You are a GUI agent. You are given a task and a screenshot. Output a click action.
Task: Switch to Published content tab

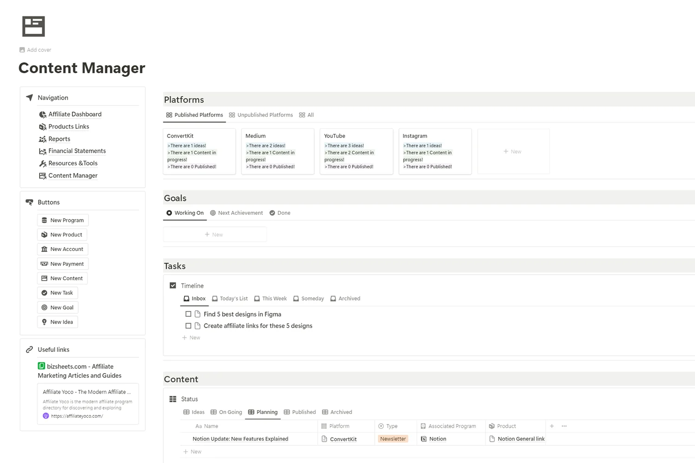pyautogui.click(x=300, y=412)
